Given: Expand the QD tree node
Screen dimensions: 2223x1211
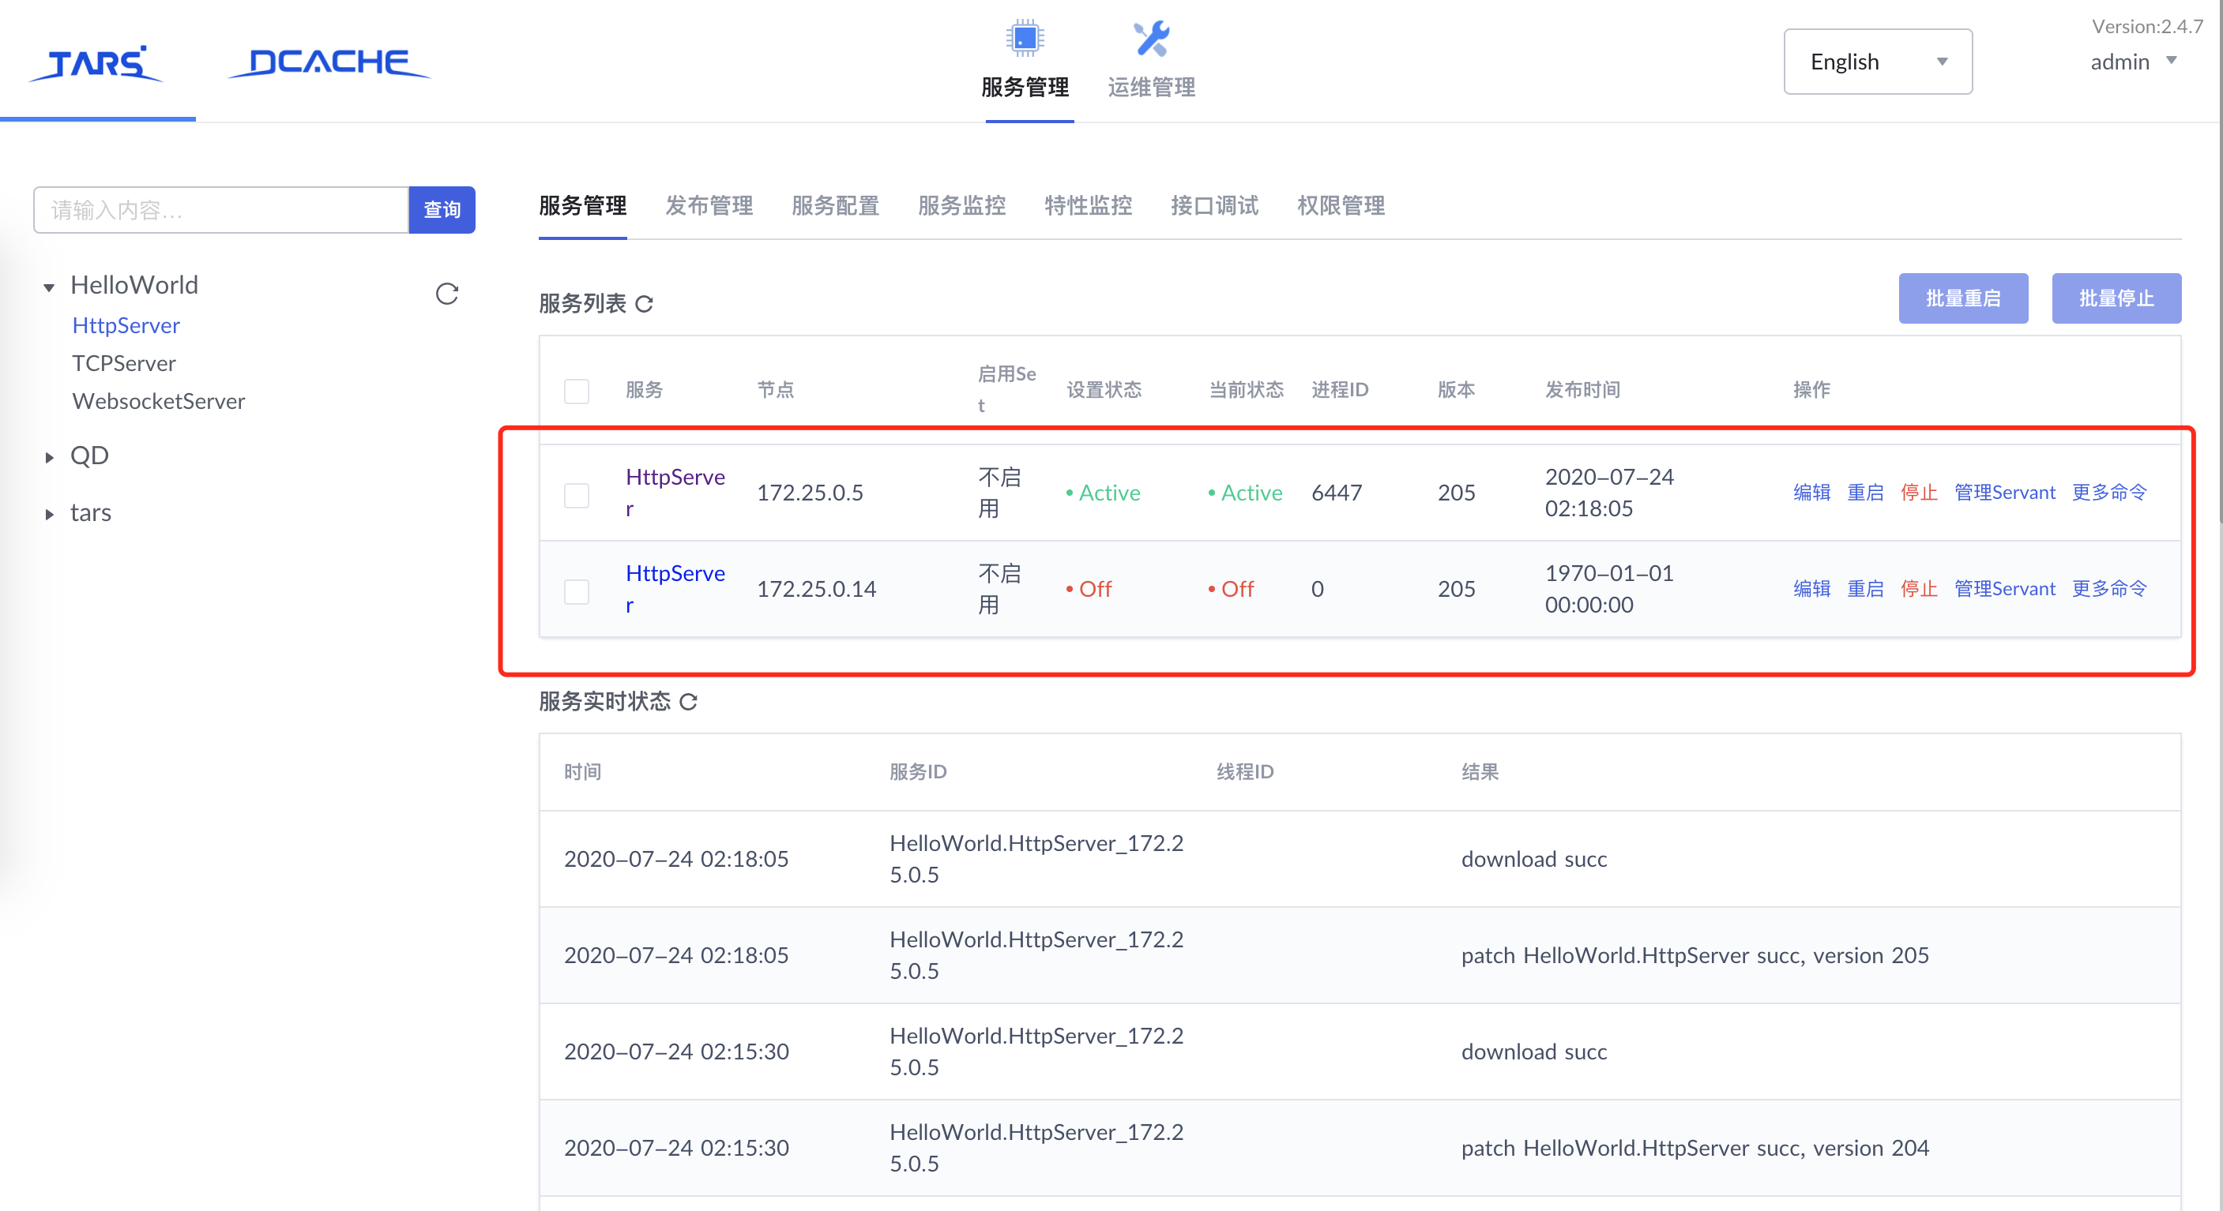Looking at the screenshot, I should click(x=48, y=457).
